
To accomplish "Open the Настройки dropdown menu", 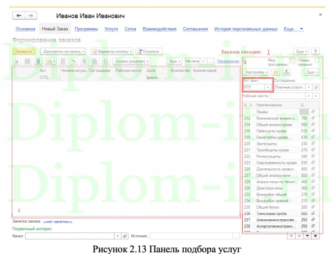I will pos(256,72).
